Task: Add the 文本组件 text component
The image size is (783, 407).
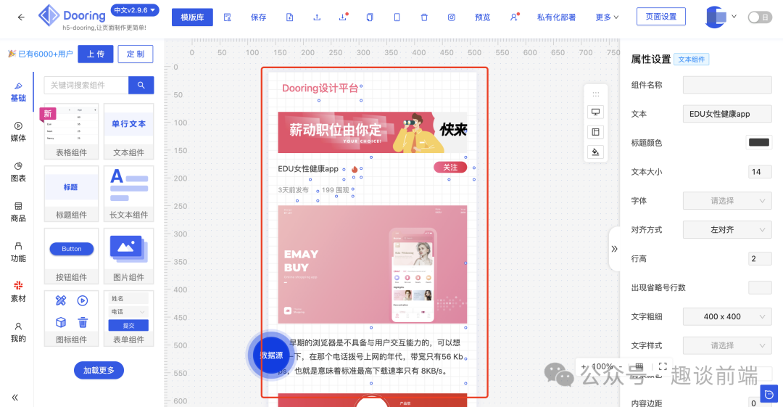Action: coord(128,131)
